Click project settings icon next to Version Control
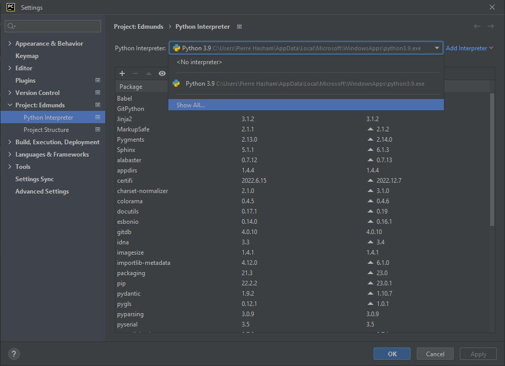505x366 pixels. coord(98,92)
